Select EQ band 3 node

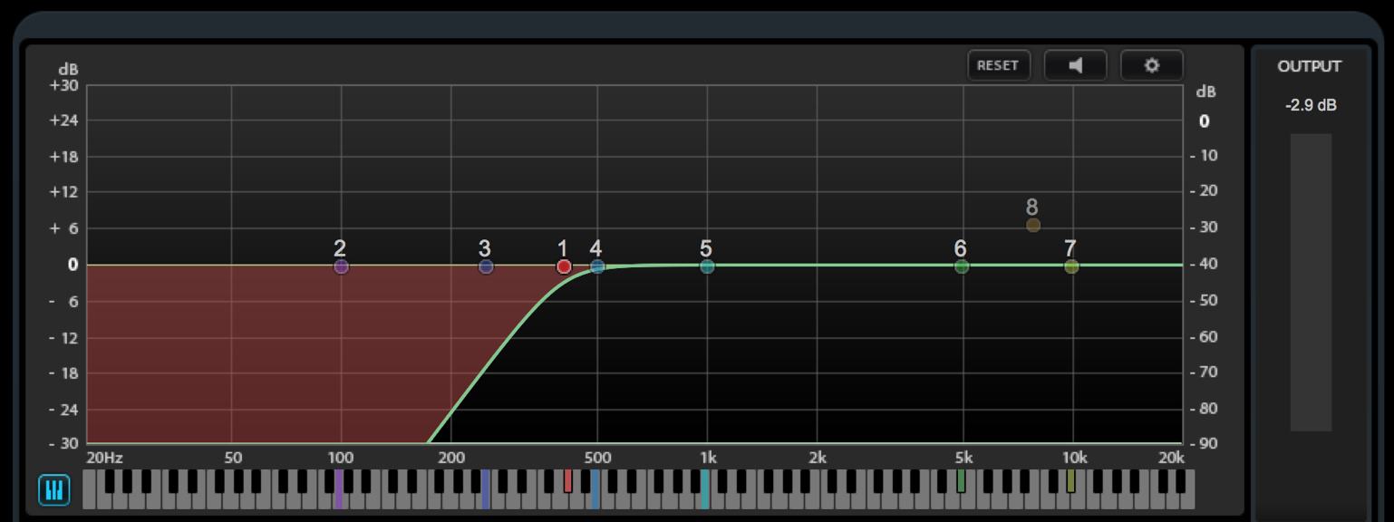point(486,266)
